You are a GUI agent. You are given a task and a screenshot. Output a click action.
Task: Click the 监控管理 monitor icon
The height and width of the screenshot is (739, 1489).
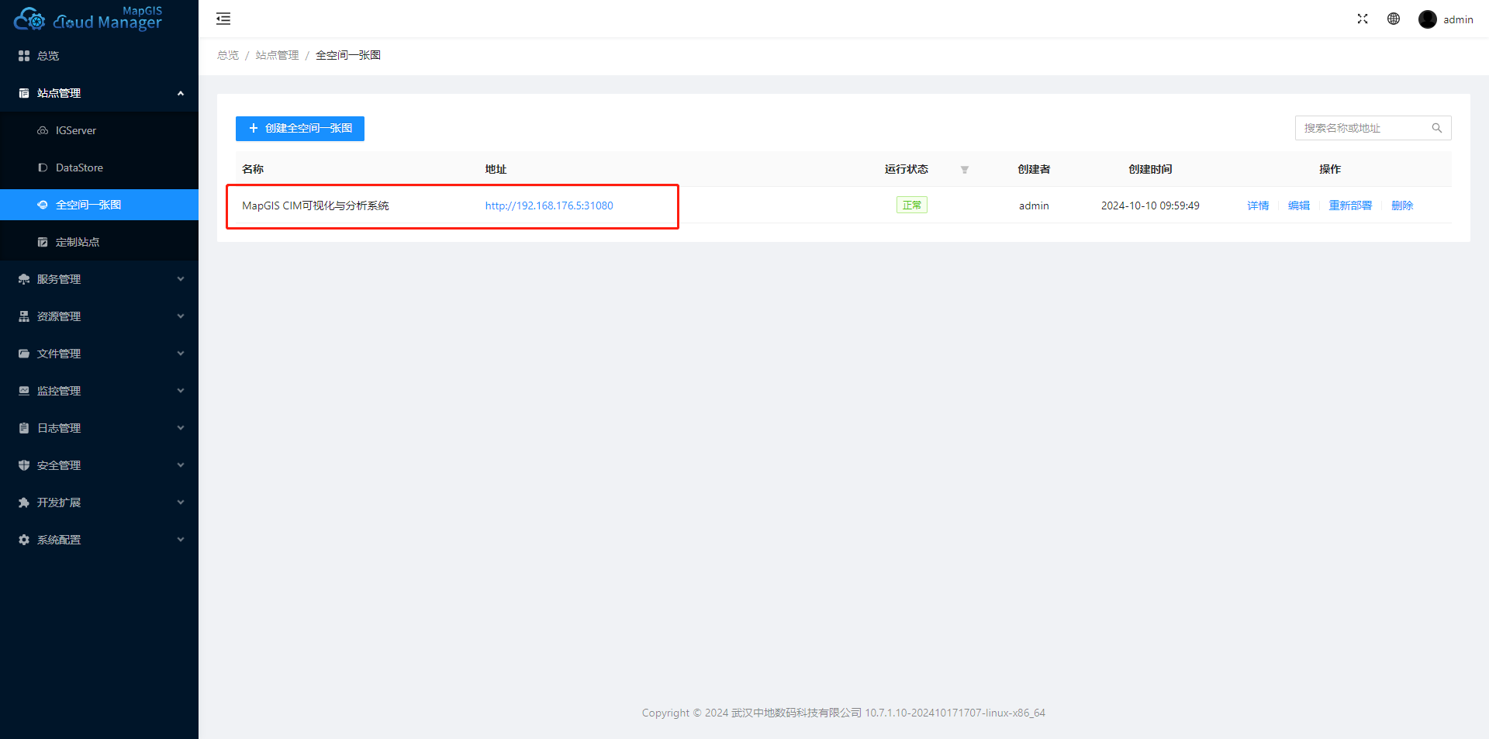(24, 391)
